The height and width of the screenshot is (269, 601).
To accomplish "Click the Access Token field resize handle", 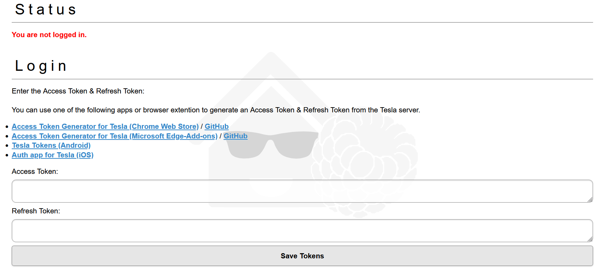I will pos(590,200).
